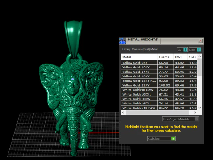
Task: Click the 67.51 grams value
Action: tap(163, 94)
